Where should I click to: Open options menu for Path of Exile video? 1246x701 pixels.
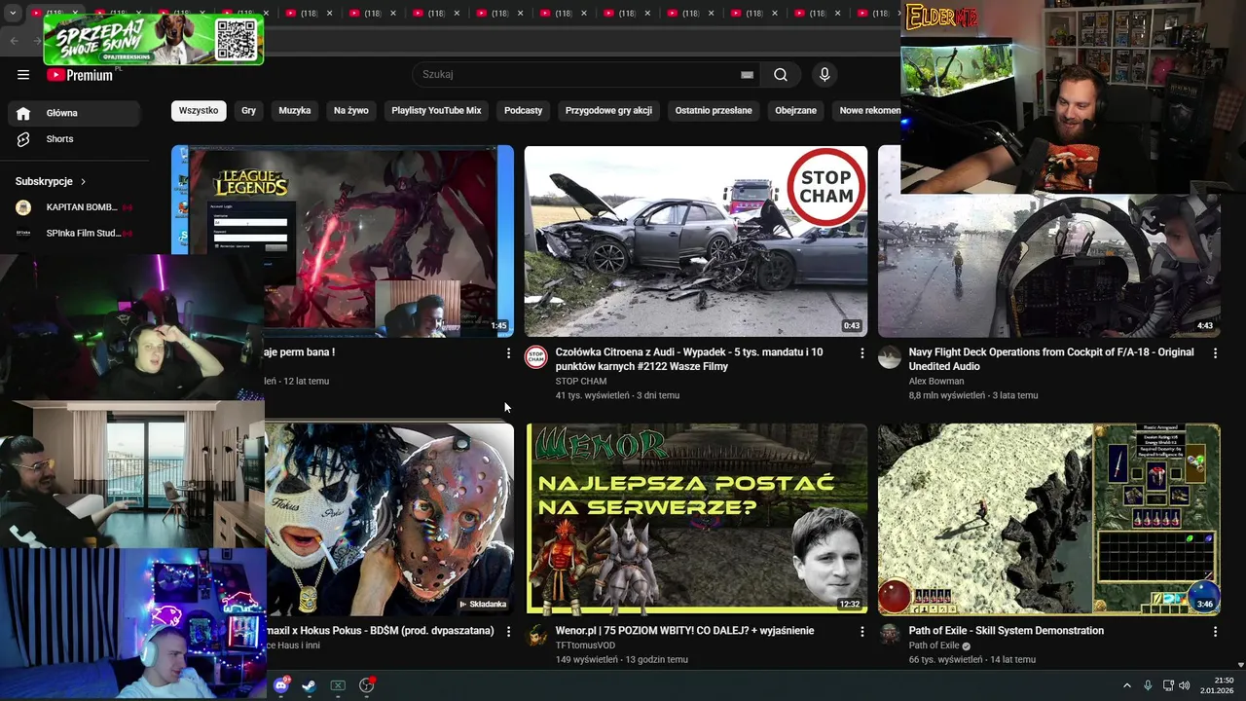1215,632
